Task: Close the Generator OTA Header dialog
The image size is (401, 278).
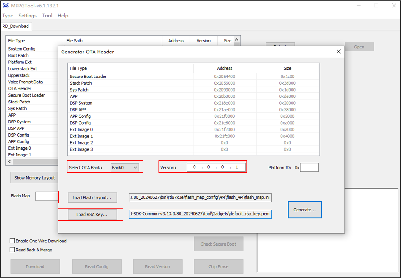Action: [x=338, y=52]
